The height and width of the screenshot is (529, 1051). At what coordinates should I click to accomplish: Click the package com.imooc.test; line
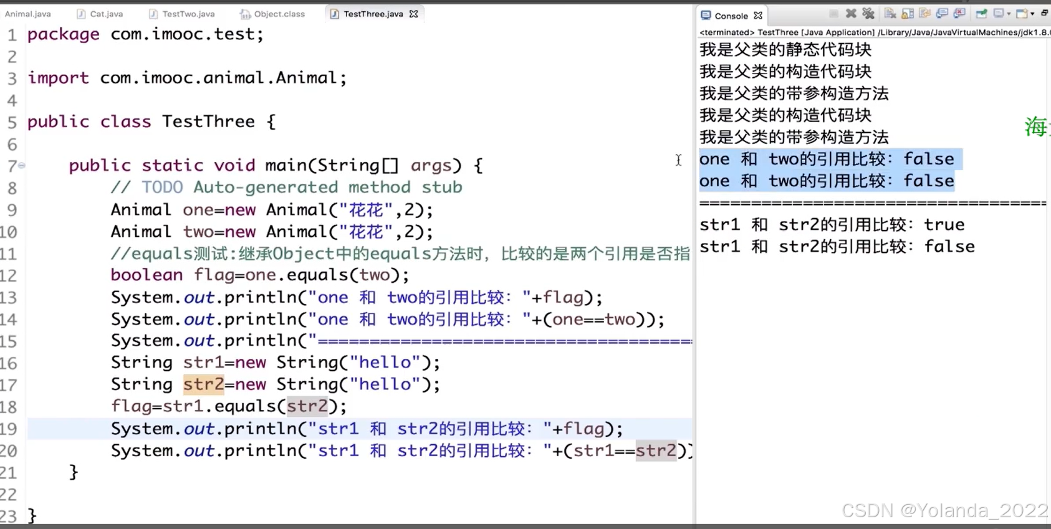145,34
